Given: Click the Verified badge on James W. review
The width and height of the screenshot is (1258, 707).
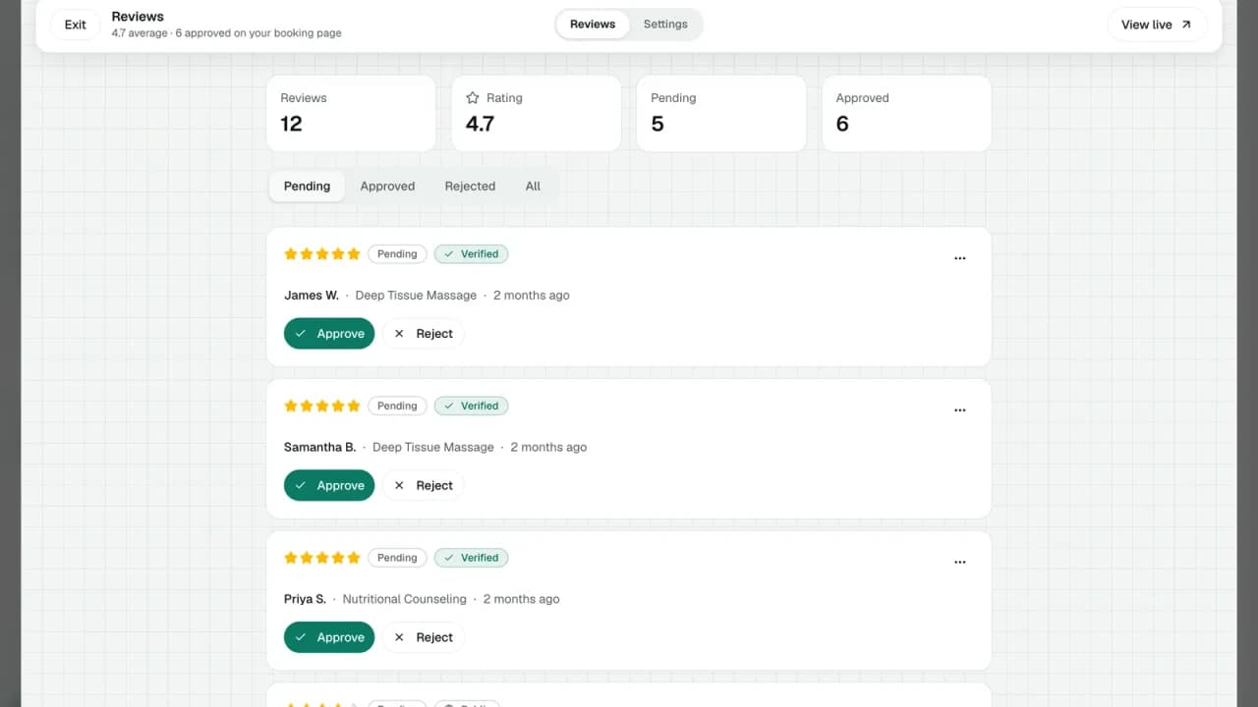Looking at the screenshot, I should (x=472, y=254).
